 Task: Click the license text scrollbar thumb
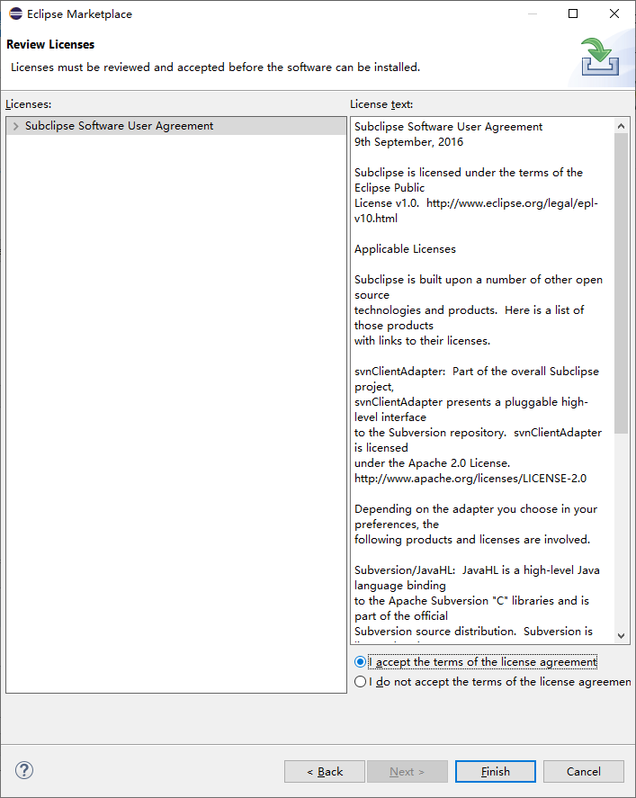coord(621,283)
